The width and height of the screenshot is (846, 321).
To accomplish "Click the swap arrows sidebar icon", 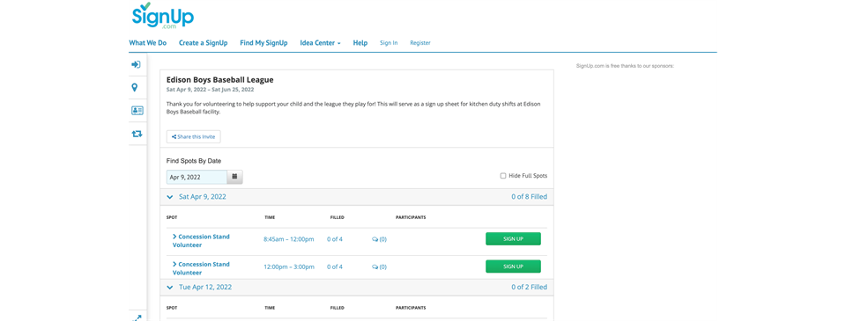I will pyautogui.click(x=137, y=134).
